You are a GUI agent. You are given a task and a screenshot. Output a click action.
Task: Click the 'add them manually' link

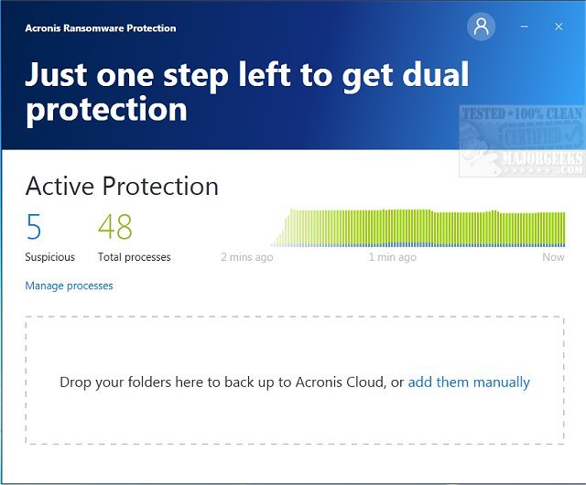(469, 383)
